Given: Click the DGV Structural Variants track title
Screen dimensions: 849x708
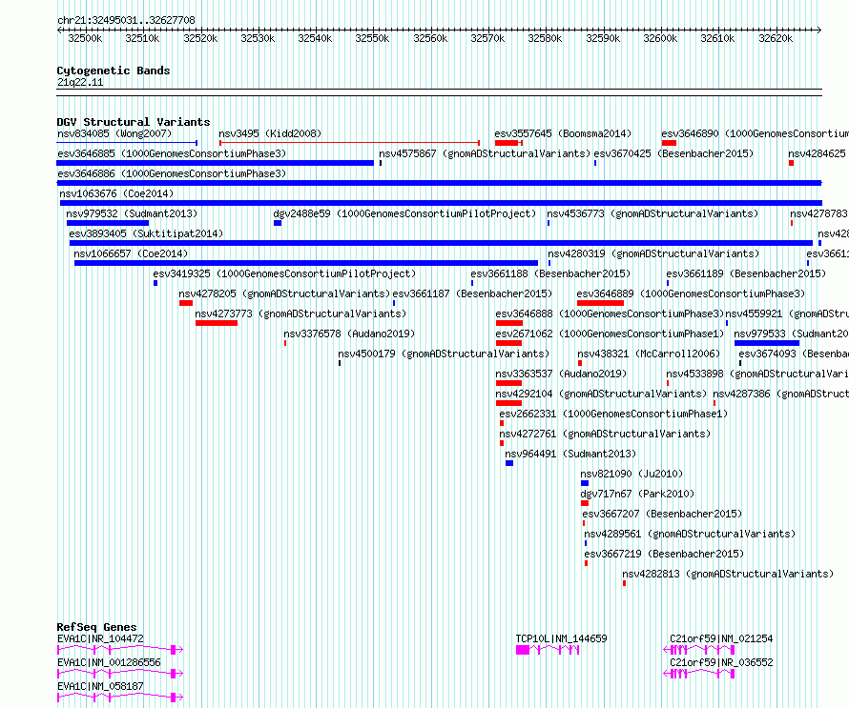Looking at the screenshot, I should (x=134, y=122).
